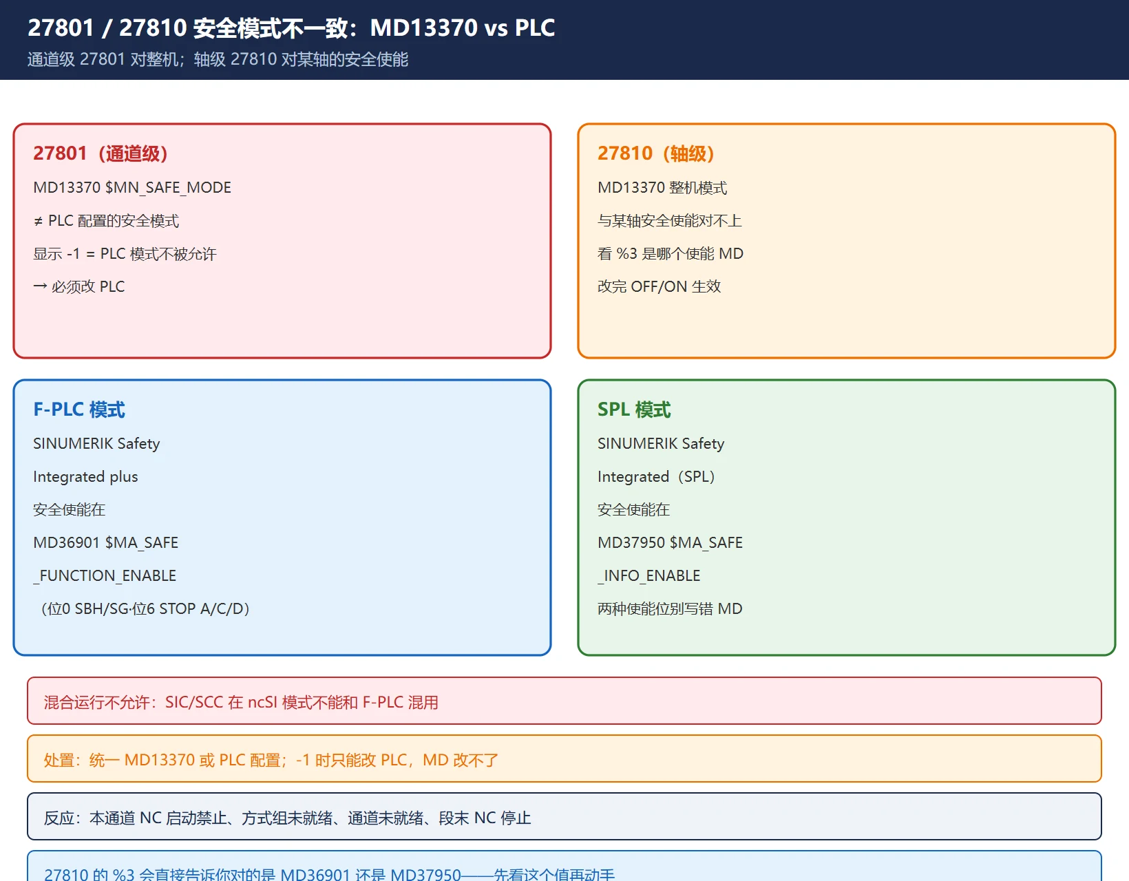The height and width of the screenshot is (881, 1129).
Task: Click '两种使能位别写错 MD' line
Action: (x=670, y=608)
